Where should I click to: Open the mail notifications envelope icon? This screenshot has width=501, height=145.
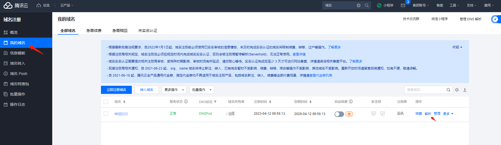tap(403, 5)
